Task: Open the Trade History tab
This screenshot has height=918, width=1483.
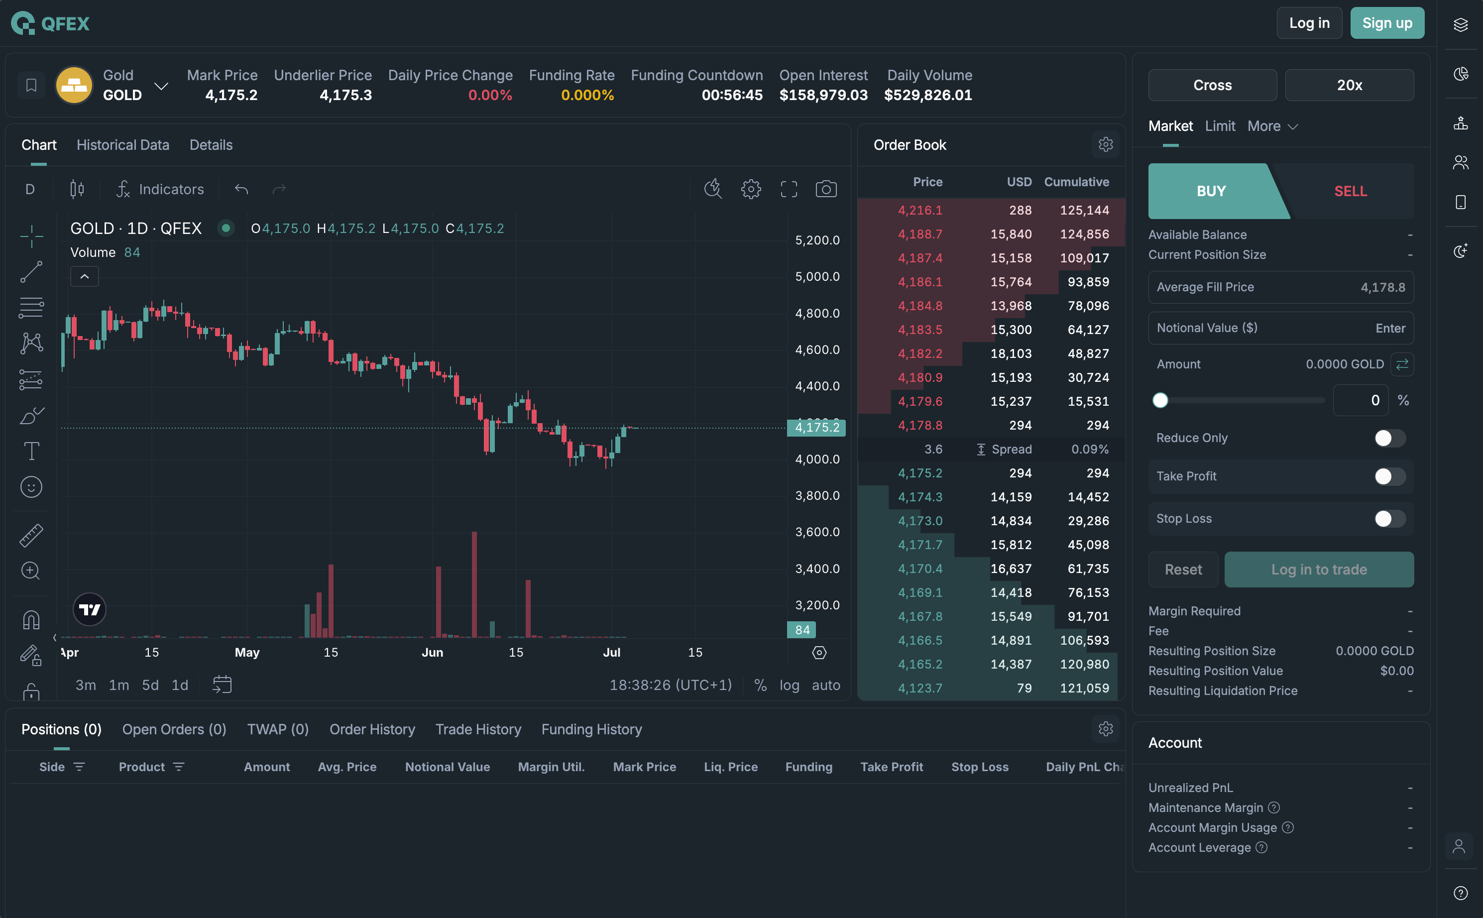Action: point(478,729)
